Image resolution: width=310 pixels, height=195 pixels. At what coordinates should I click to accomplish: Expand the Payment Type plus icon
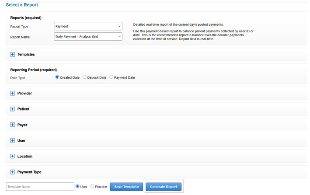click(13, 172)
